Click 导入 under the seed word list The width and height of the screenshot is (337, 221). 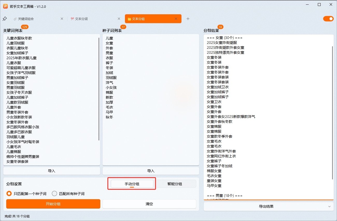pyautogui.click(x=150, y=171)
